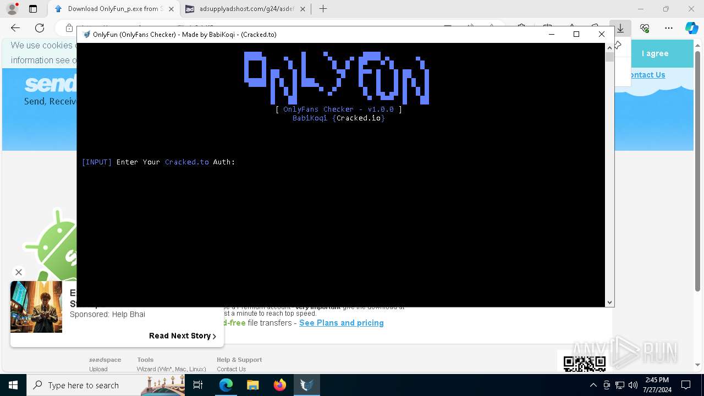The image size is (704, 396).
Task: Open footer Wizard link
Action: pos(171,369)
